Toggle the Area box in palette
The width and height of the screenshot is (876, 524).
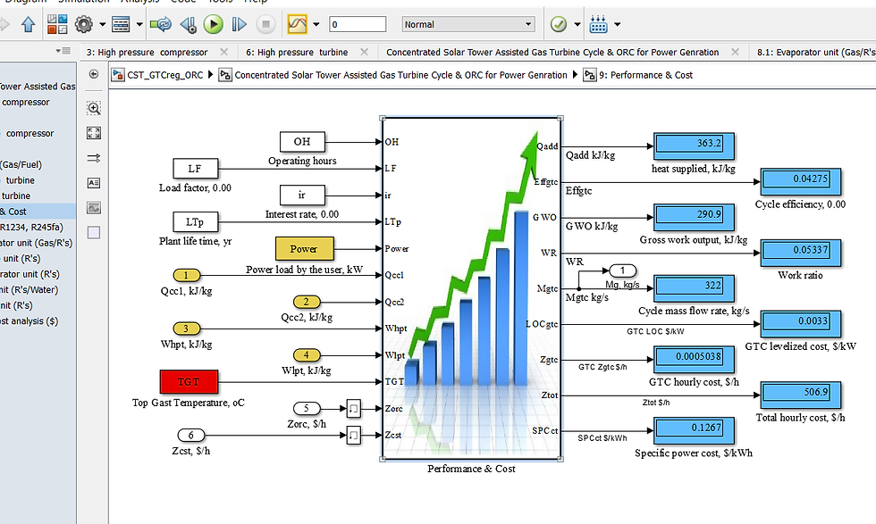94,233
